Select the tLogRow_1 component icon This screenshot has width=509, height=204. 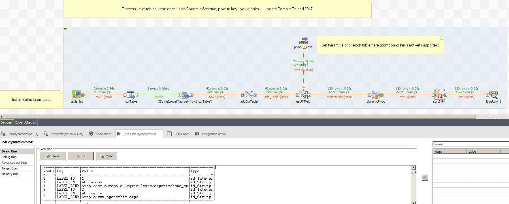pyautogui.click(x=494, y=95)
